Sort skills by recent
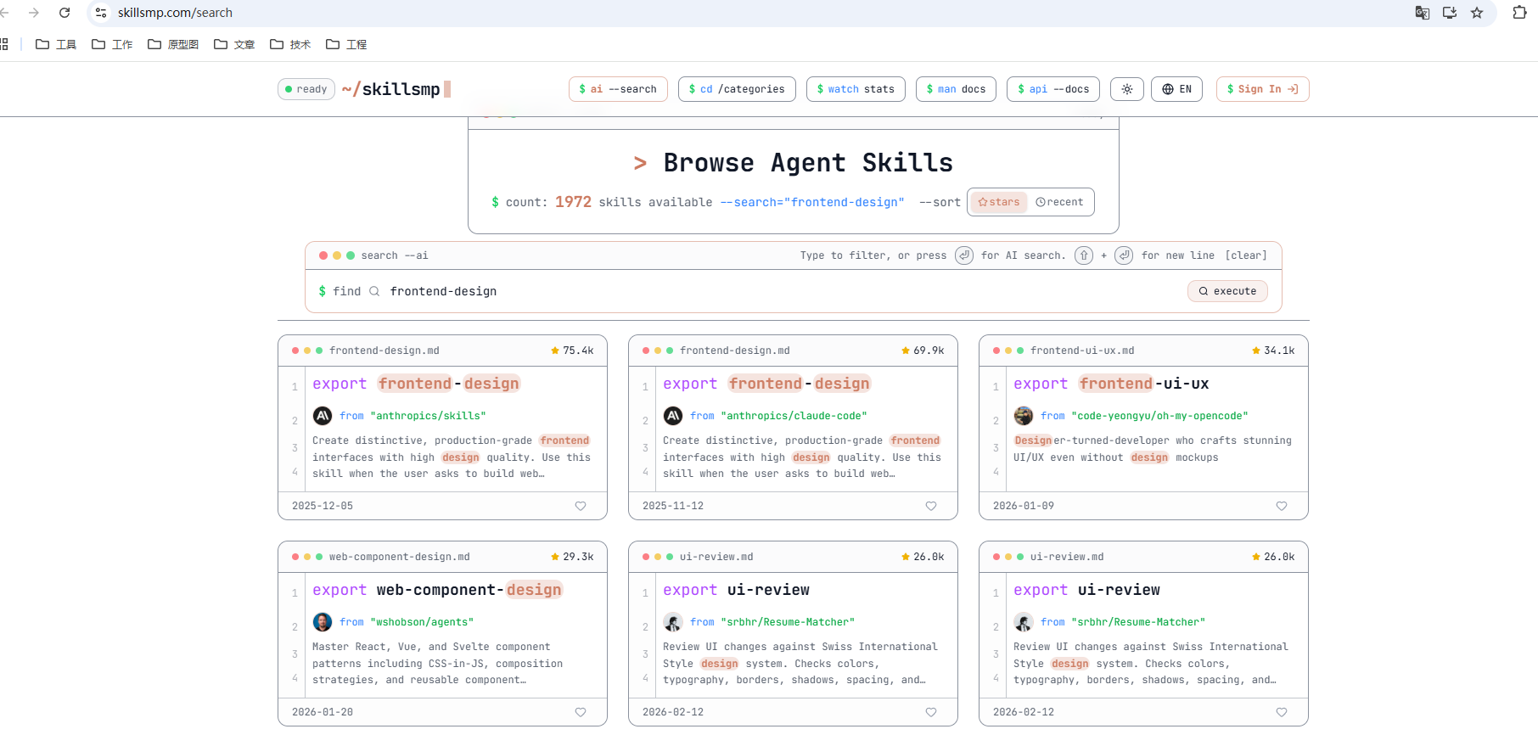 [1059, 202]
